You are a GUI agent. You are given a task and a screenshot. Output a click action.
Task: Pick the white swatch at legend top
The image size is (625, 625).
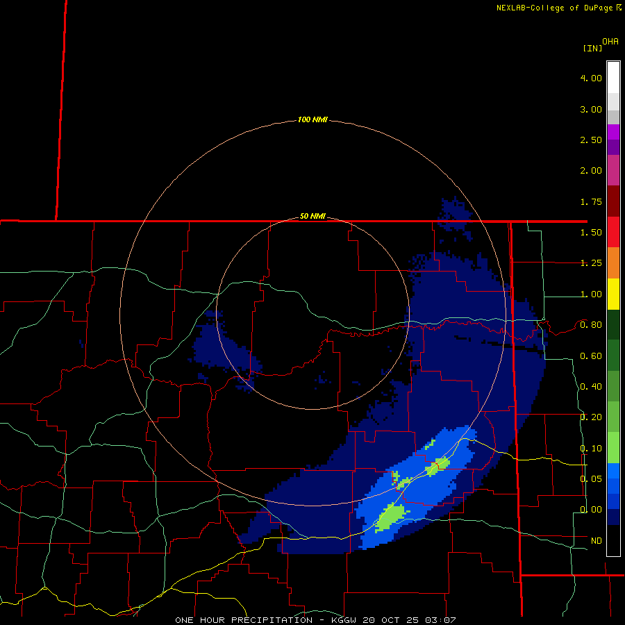point(613,77)
